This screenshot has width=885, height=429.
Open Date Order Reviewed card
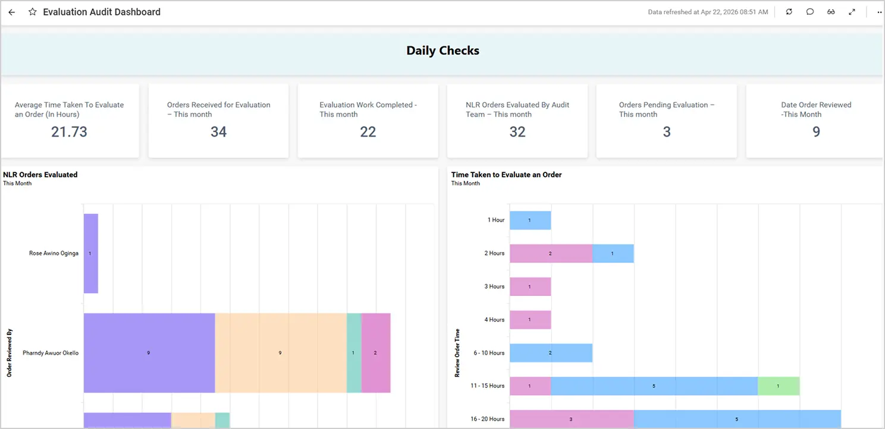coord(815,121)
